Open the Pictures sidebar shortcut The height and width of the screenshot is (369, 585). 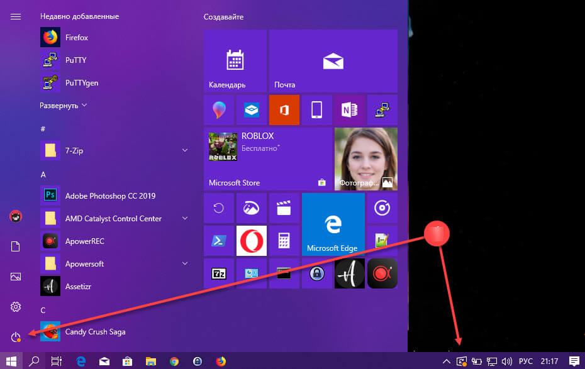pyautogui.click(x=16, y=277)
